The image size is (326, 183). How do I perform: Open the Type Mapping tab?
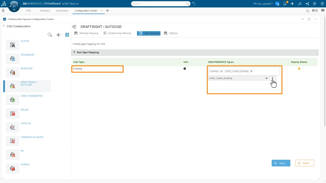point(149,33)
